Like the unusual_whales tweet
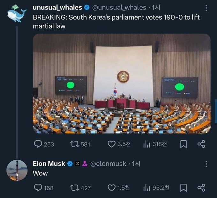217x198 pixels. click(111, 144)
